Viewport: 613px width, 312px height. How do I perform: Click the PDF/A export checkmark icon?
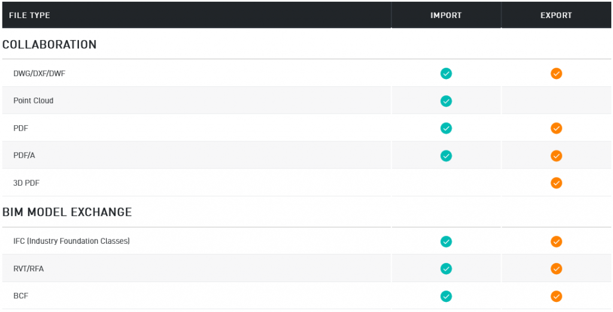point(556,156)
